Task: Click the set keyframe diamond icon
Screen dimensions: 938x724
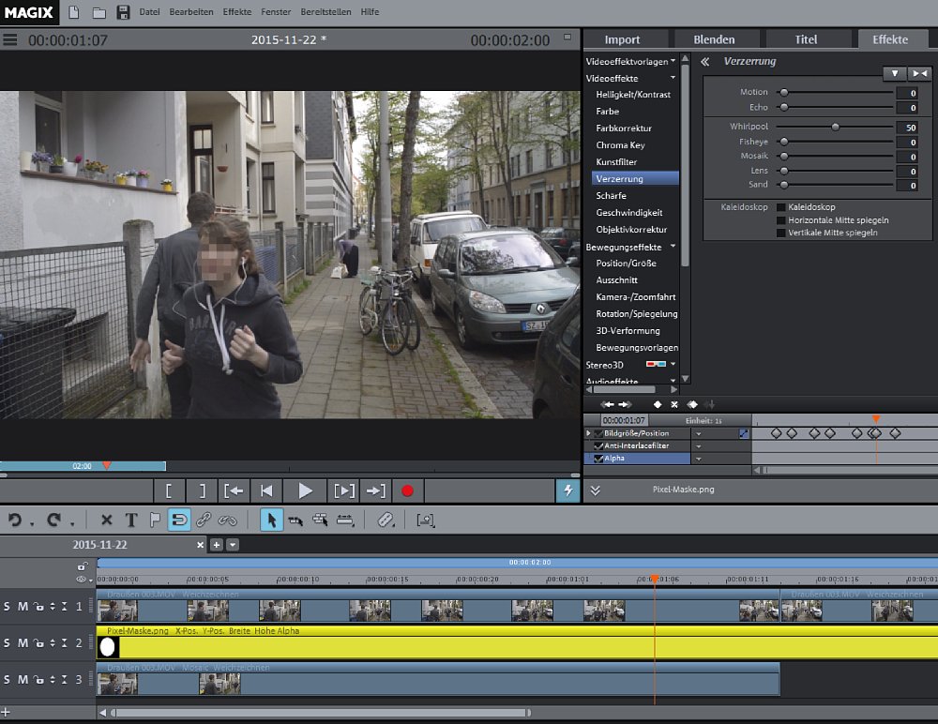Action: (657, 404)
